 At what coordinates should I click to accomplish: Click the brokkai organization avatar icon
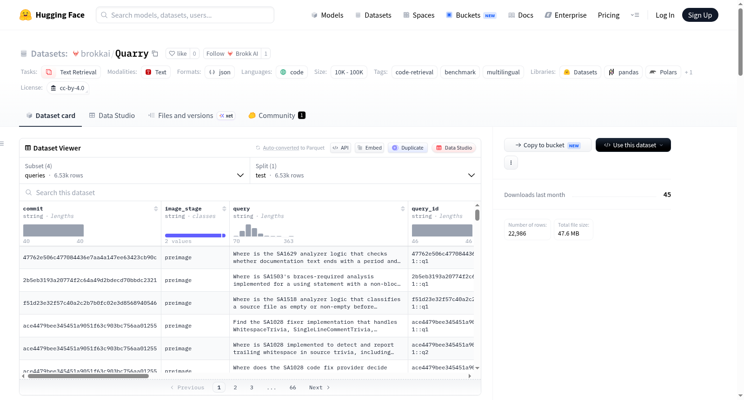point(76,53)
